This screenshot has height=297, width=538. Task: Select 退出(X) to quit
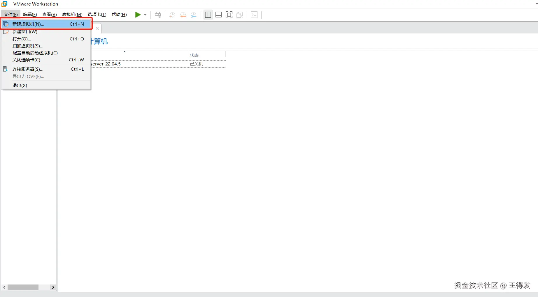pyautogui.click(x=46, y=85)
